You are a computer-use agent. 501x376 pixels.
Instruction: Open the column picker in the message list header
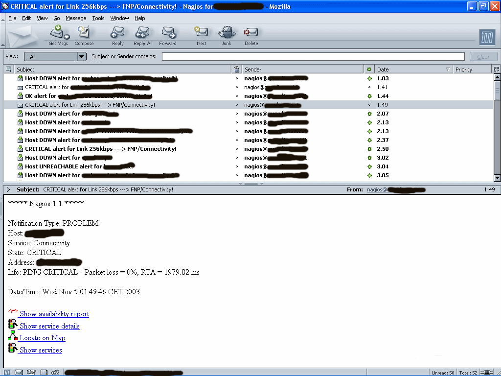click(496, 69)
